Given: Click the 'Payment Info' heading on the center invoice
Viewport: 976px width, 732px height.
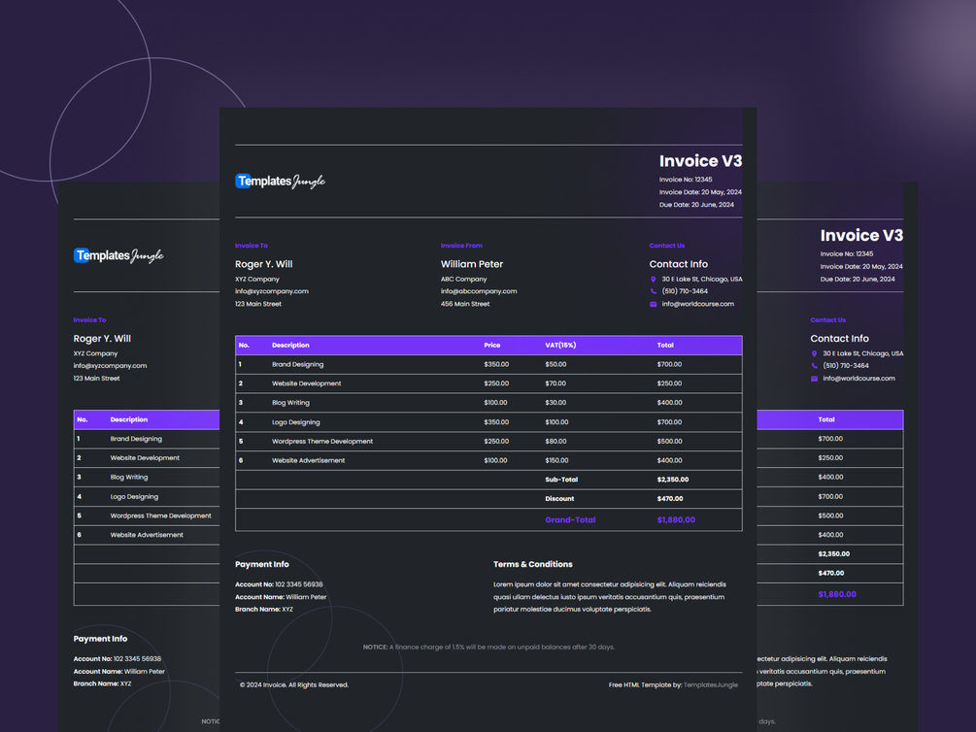Looking at the screenshot, I should click(261, 565).
